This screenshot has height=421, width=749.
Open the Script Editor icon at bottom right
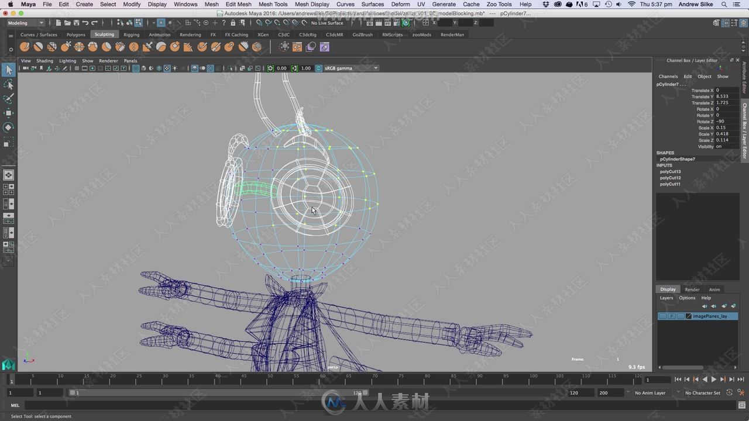[741, 405]
